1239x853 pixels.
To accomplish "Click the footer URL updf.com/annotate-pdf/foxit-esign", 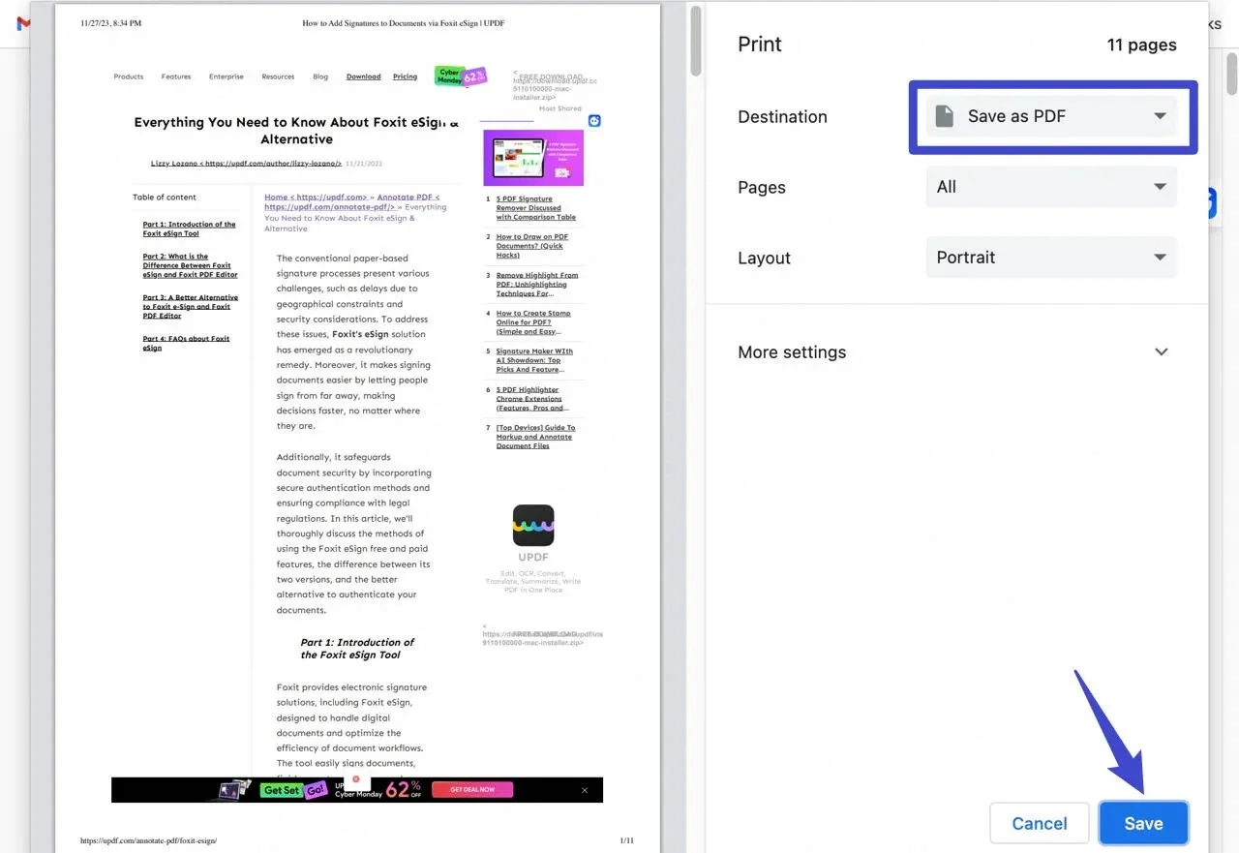I will [x=148, y=840].
